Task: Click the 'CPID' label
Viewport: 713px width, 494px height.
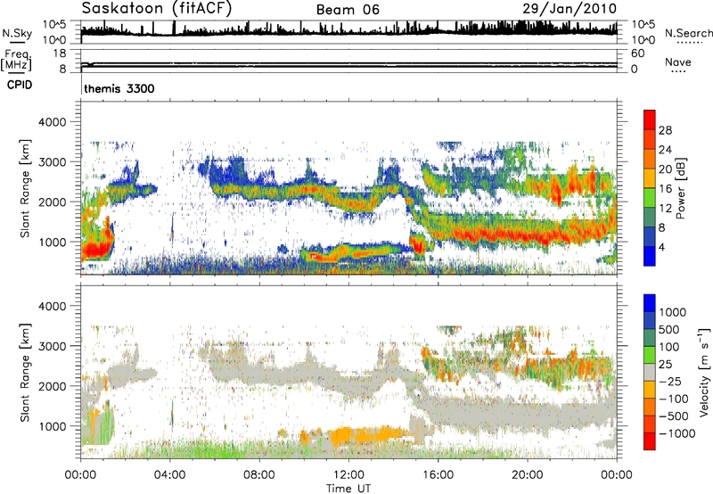Action: (x=20, y=85)
